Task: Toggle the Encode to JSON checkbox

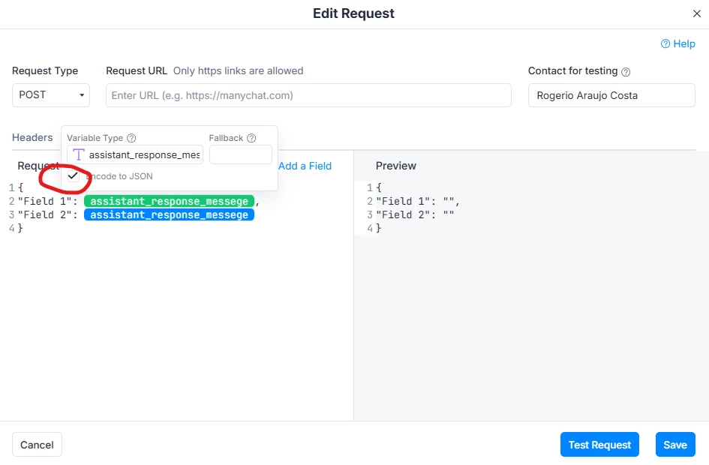Action: click(74, 176)
